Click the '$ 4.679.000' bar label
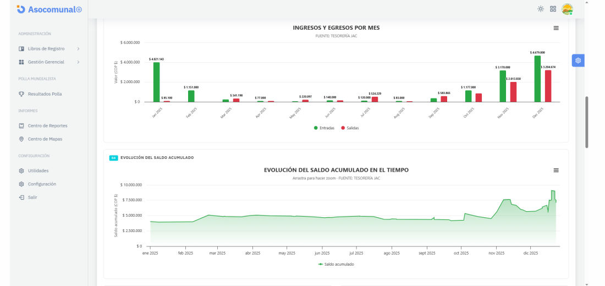This screenshot has width=605, height=286. tap(537, 52)
